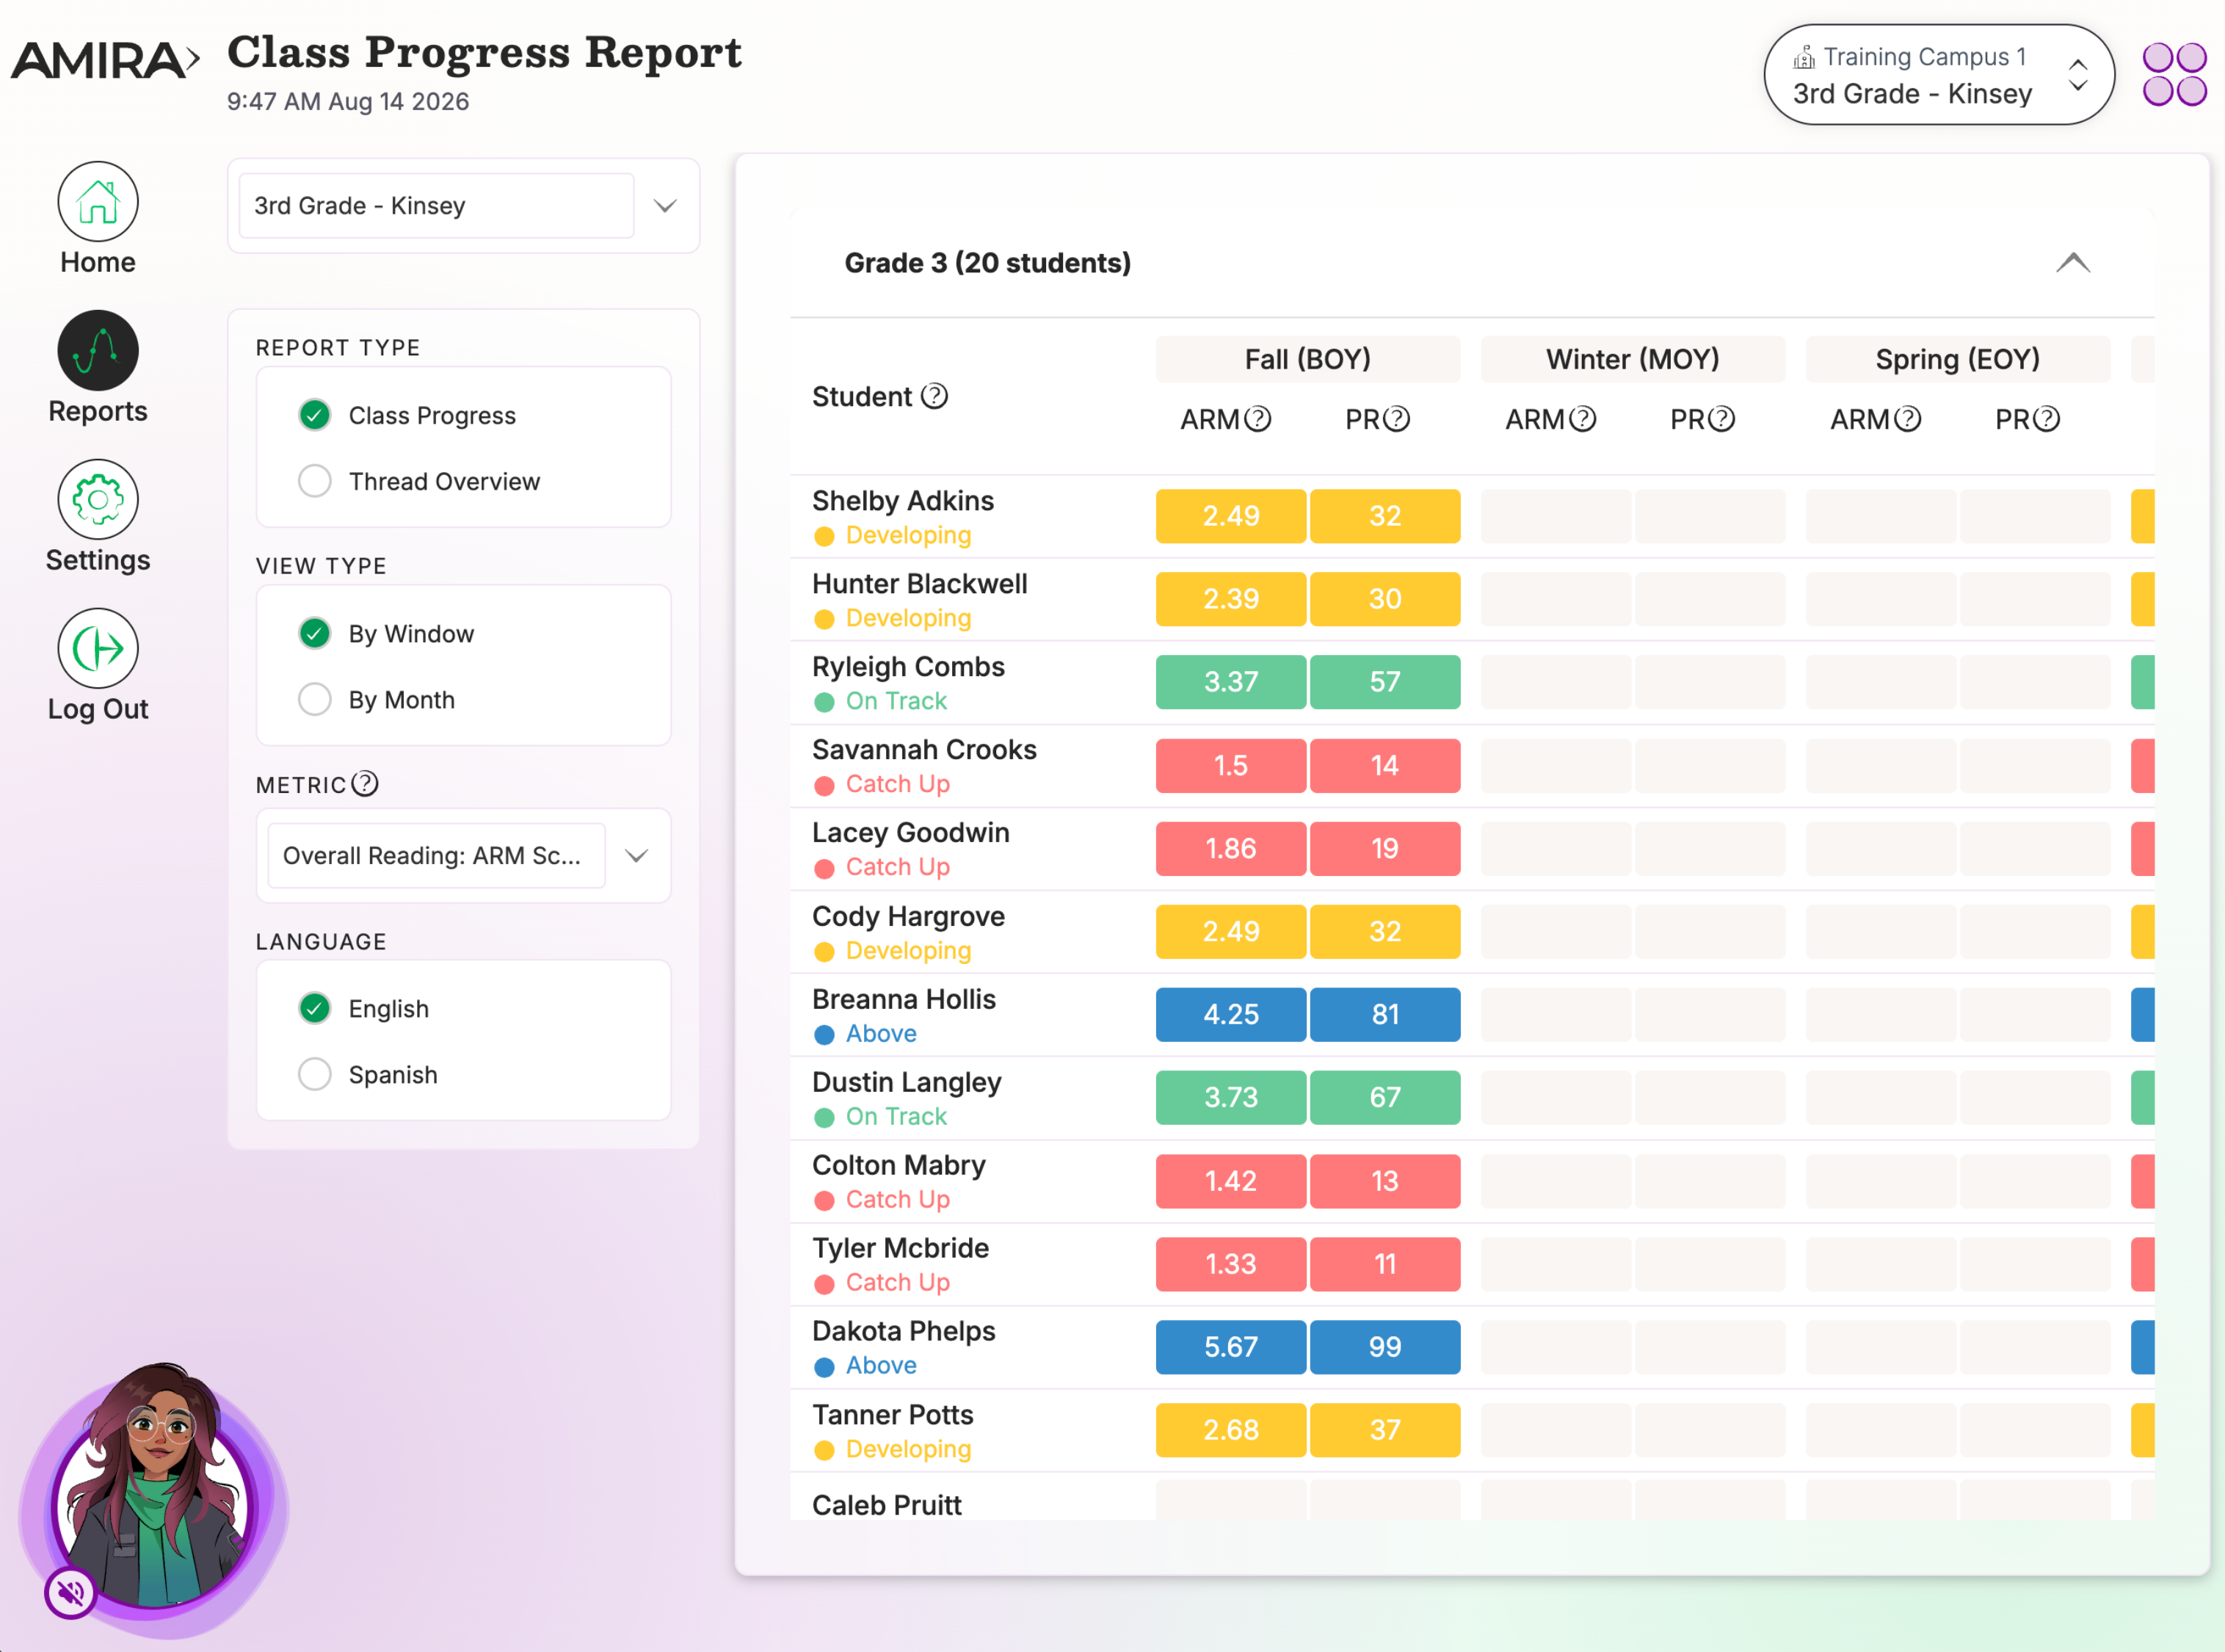Click help icon next to Student header
The width and height of the screenshot is (2225, 1652).
934,396
